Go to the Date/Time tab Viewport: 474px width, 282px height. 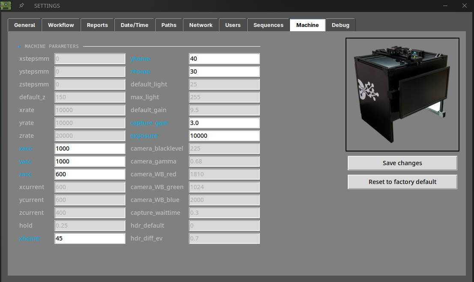134,25
